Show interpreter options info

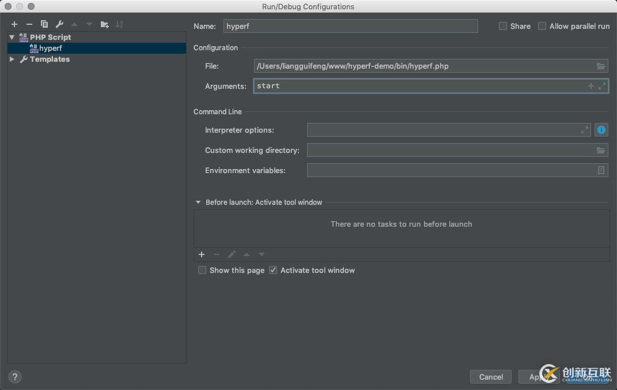coord(601,130)
